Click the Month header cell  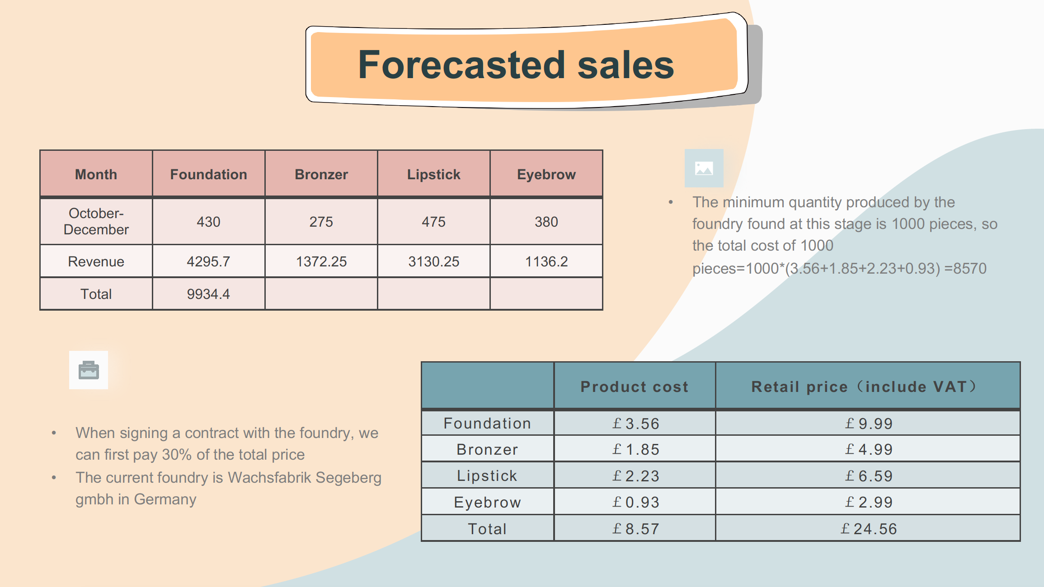[x=96, y=174]
